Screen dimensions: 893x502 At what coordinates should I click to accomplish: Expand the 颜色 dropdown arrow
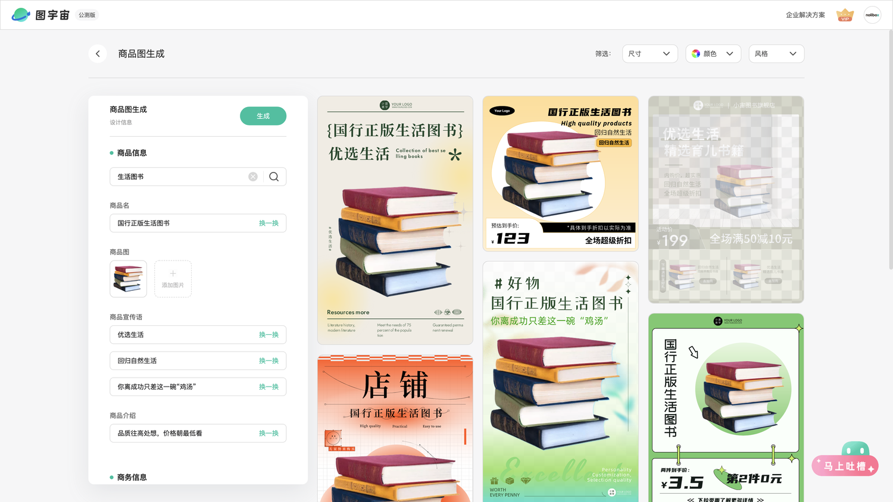click(730, 54)
